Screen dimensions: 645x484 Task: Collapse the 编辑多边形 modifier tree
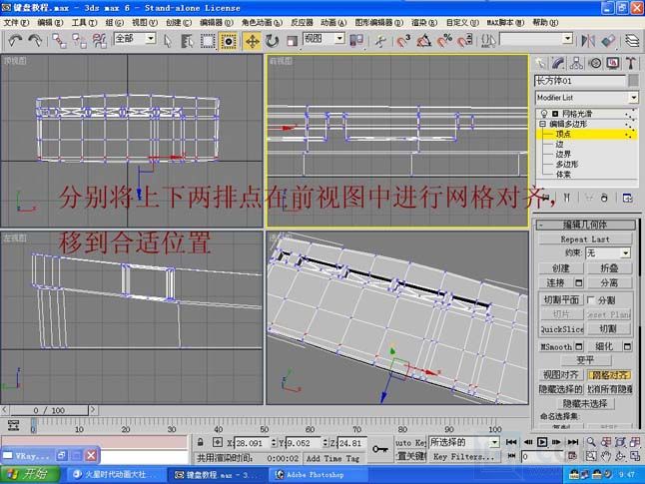542,124
